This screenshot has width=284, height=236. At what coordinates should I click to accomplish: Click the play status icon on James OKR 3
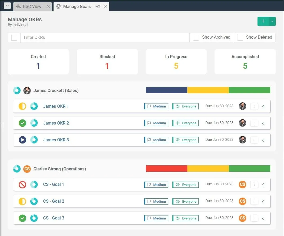[x=22, y=140]
